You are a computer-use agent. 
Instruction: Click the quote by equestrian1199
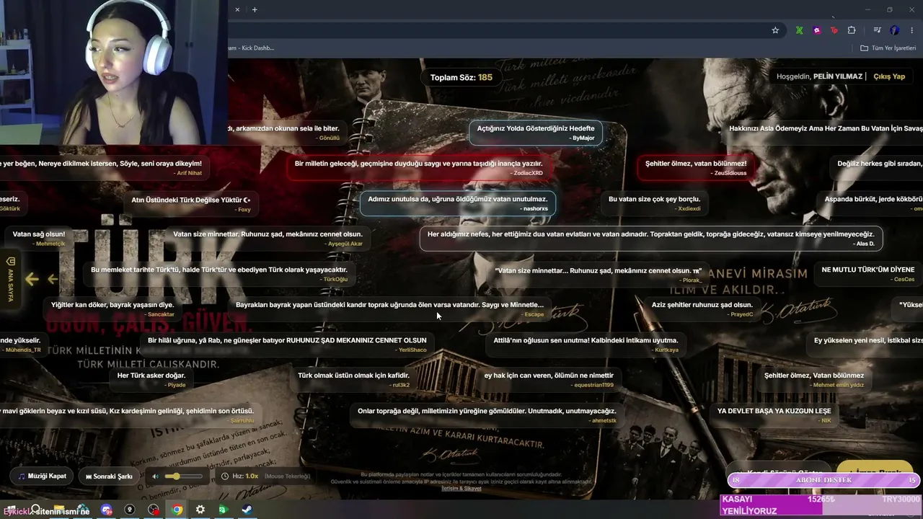[x=549, y=380]
